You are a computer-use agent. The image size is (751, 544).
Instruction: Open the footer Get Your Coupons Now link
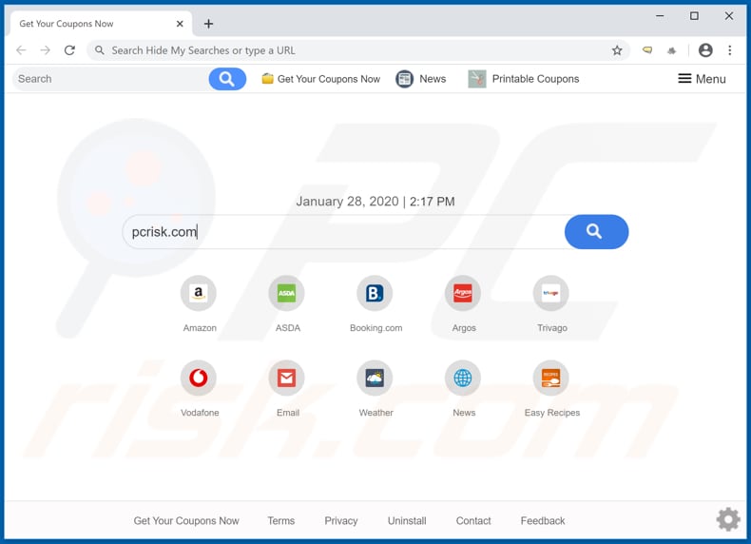tap(186, 521)
